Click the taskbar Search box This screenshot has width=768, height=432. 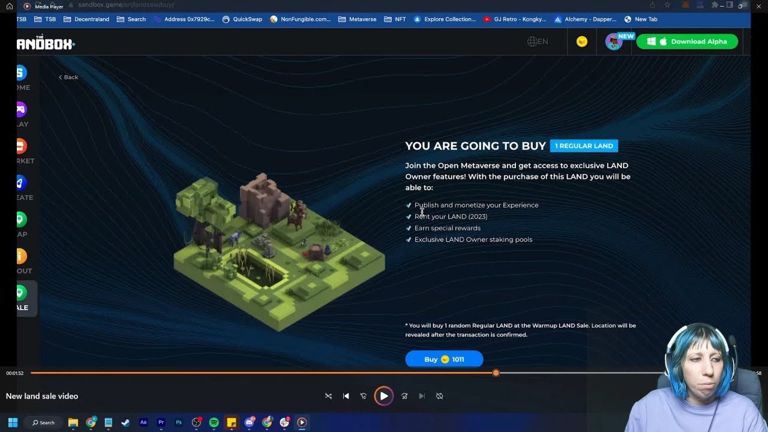(x=43, y=422)
